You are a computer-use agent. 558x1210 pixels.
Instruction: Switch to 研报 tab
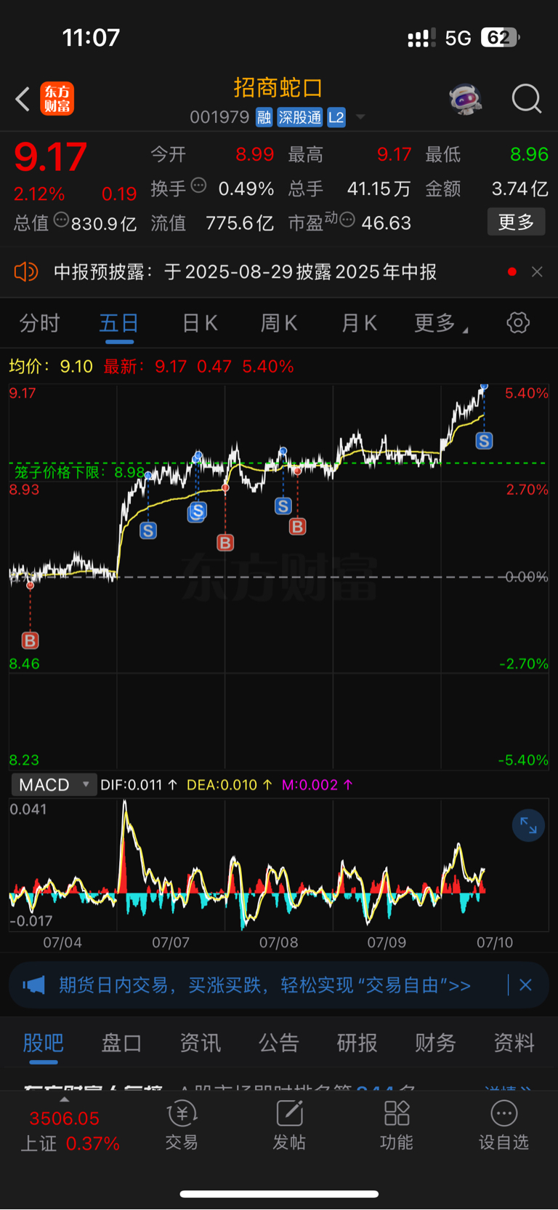tap(357, 1043)
